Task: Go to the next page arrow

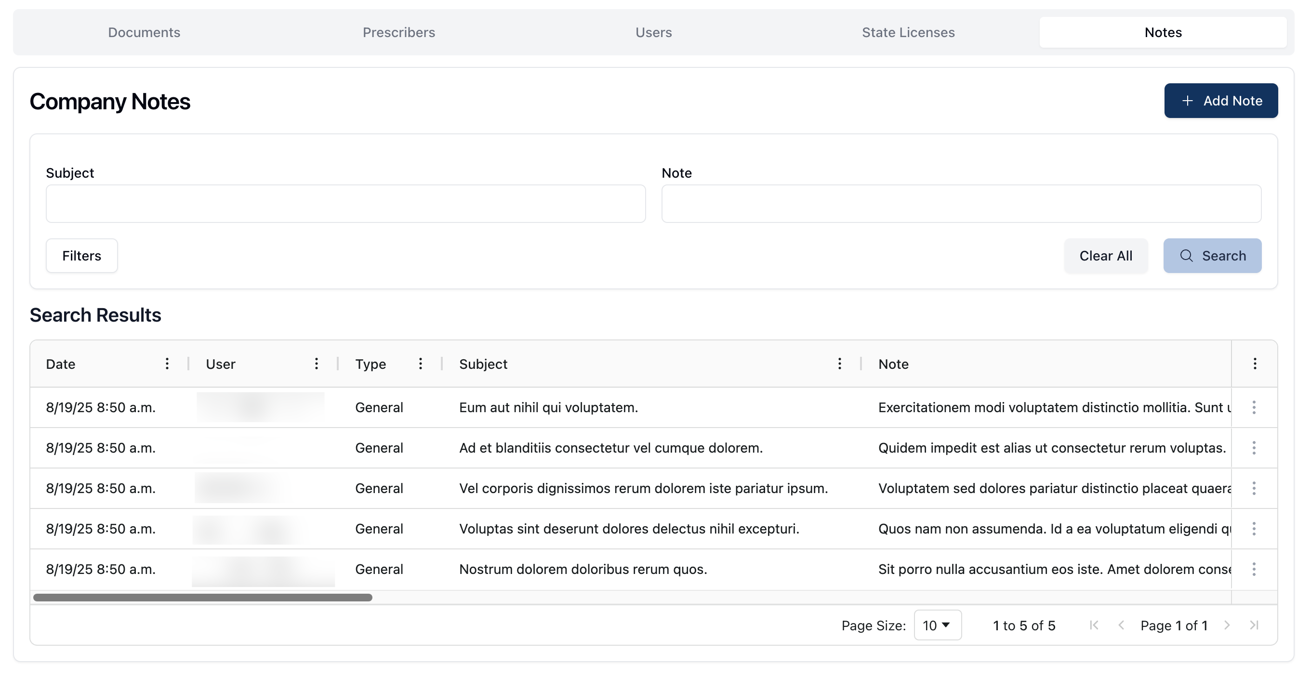Action: tap(1227, 625)
